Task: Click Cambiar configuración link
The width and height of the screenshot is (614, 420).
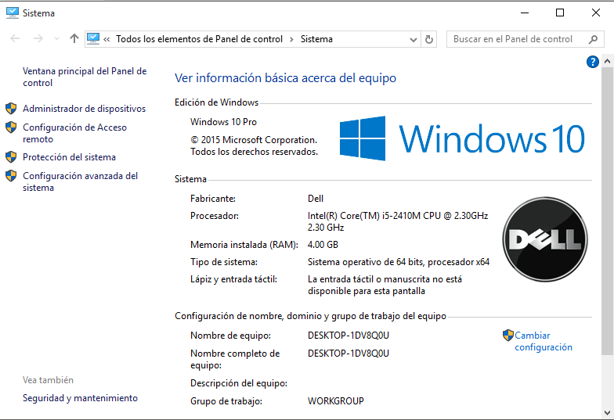Action: point(544,341)
